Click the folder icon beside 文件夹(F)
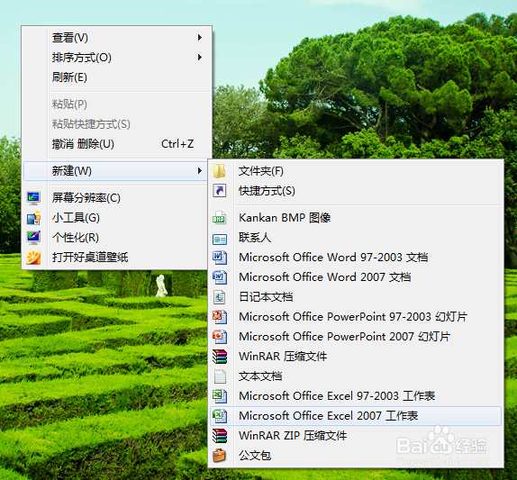517x480 pixels. click(x=219, y=171)
